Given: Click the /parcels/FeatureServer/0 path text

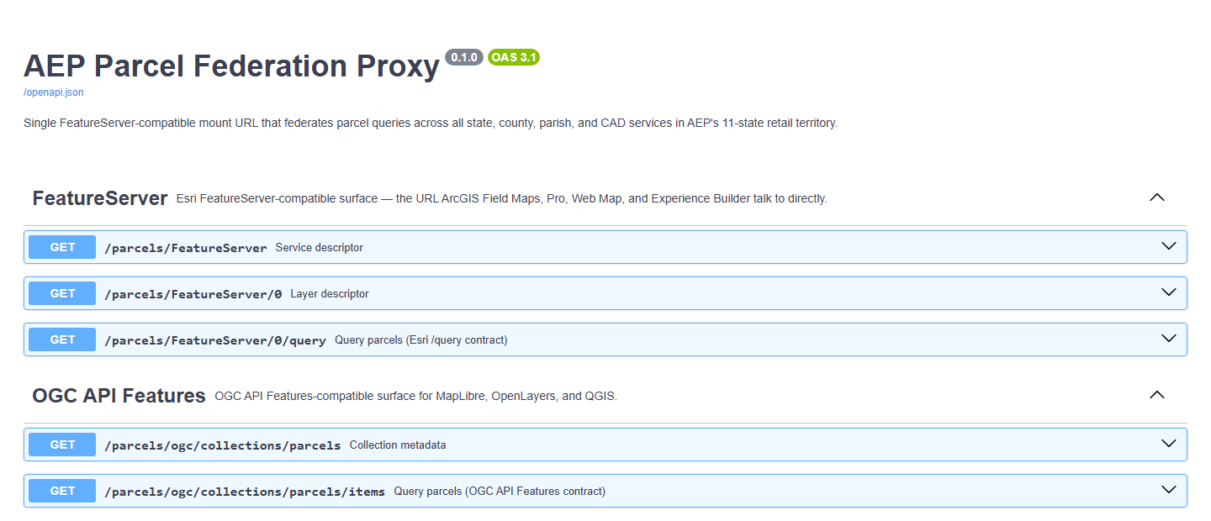Looking at the screenshot, I should [193, 294].
